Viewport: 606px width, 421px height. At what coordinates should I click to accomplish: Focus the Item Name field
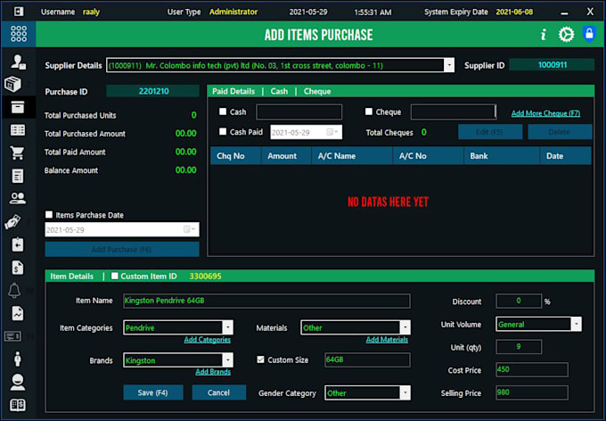(266, 301)
